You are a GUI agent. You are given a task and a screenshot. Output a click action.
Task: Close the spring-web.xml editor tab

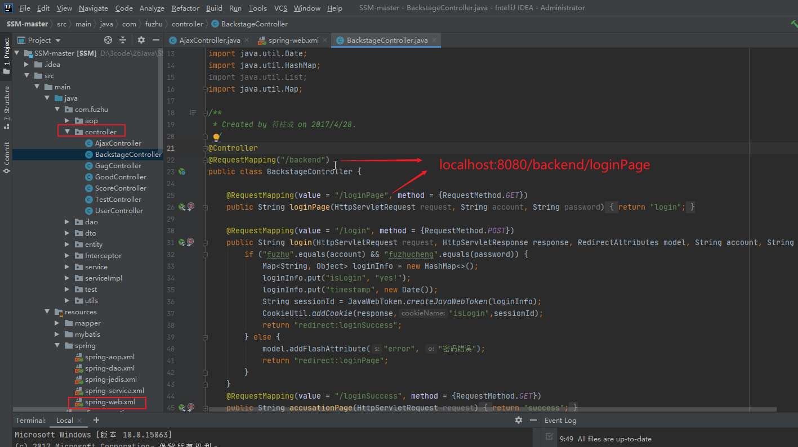pyautogui.click(x=325, y=40)
